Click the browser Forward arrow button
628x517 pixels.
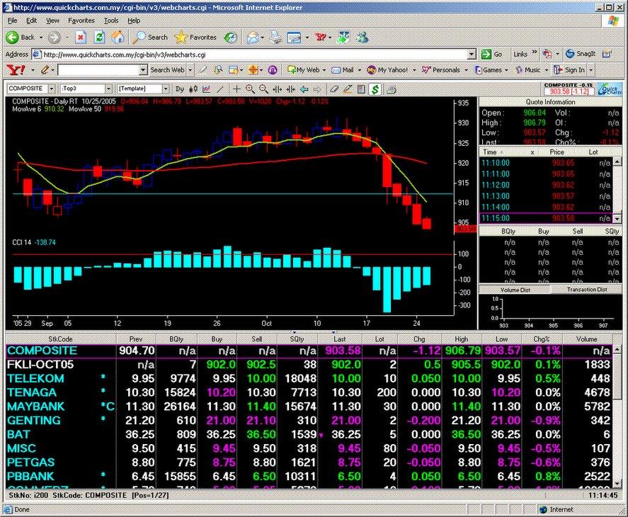54,38
